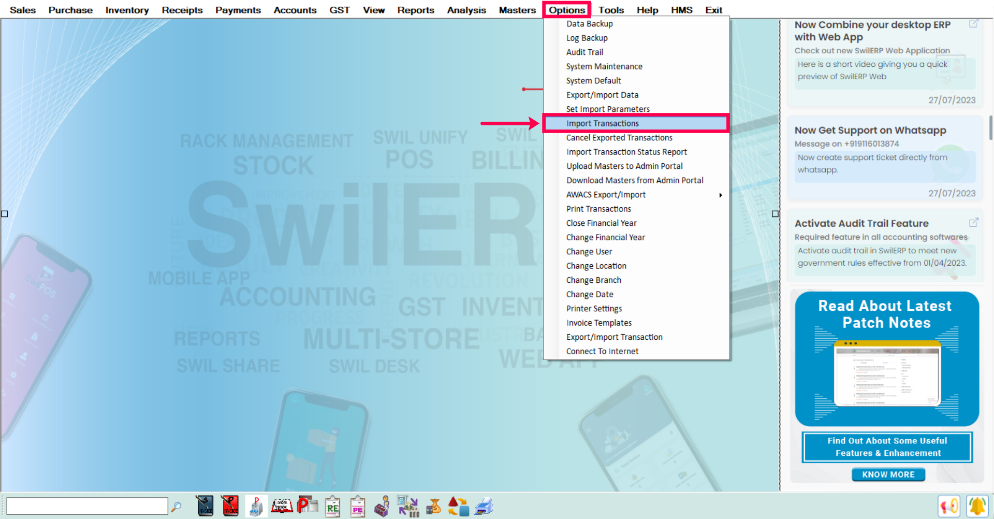Screen dimensions: 994x519
Task: Click the magnifier search icon
Action: click(177, 506)
